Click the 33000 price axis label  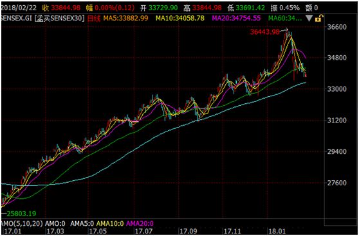point(337,89)
